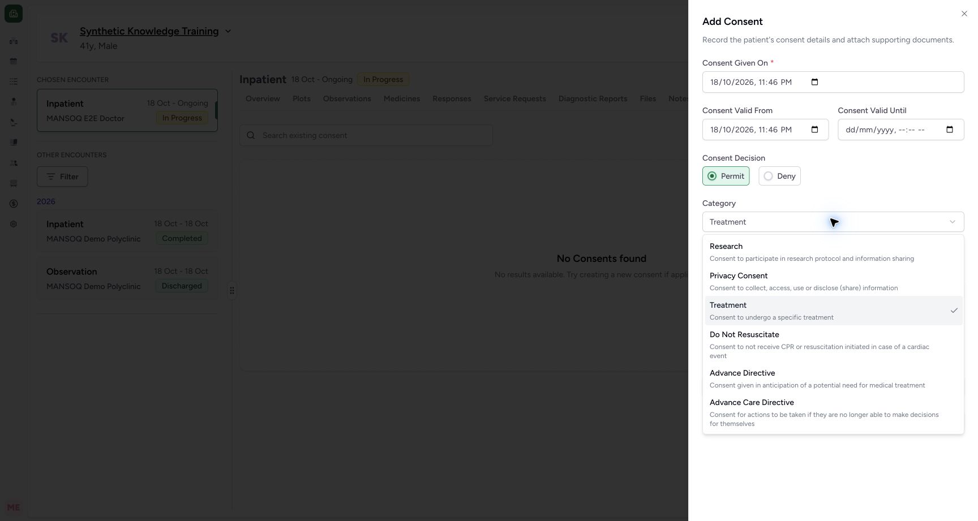Open the Completed Inpatient encounter card
This screenshot has height=521, width=978.
[x=127, y=231]
